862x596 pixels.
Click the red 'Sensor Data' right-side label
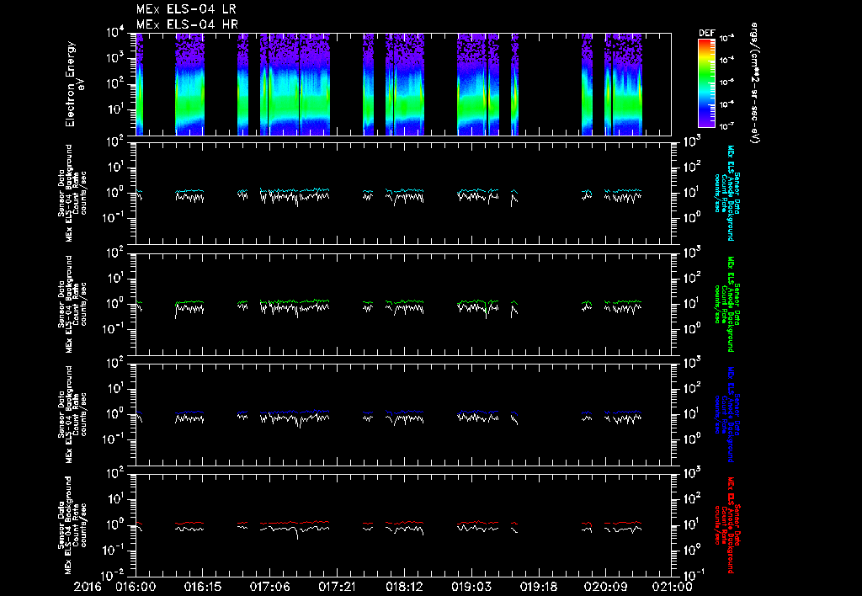tap(737, 524)
